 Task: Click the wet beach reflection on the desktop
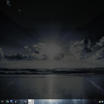(52, 88)
